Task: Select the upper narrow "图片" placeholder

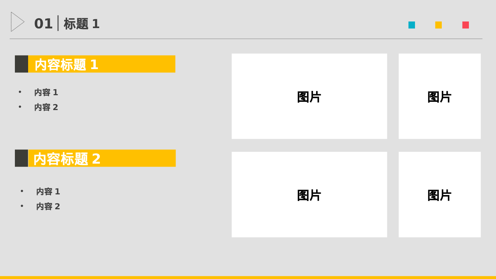Action: point(439,96)
